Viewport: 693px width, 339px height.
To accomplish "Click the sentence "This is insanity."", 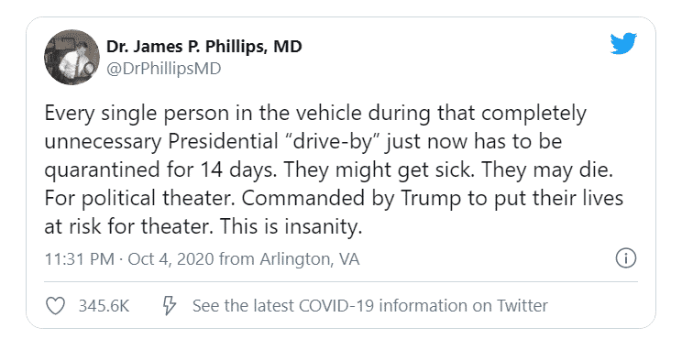I will pyautogui.click(x=291, y=226).
